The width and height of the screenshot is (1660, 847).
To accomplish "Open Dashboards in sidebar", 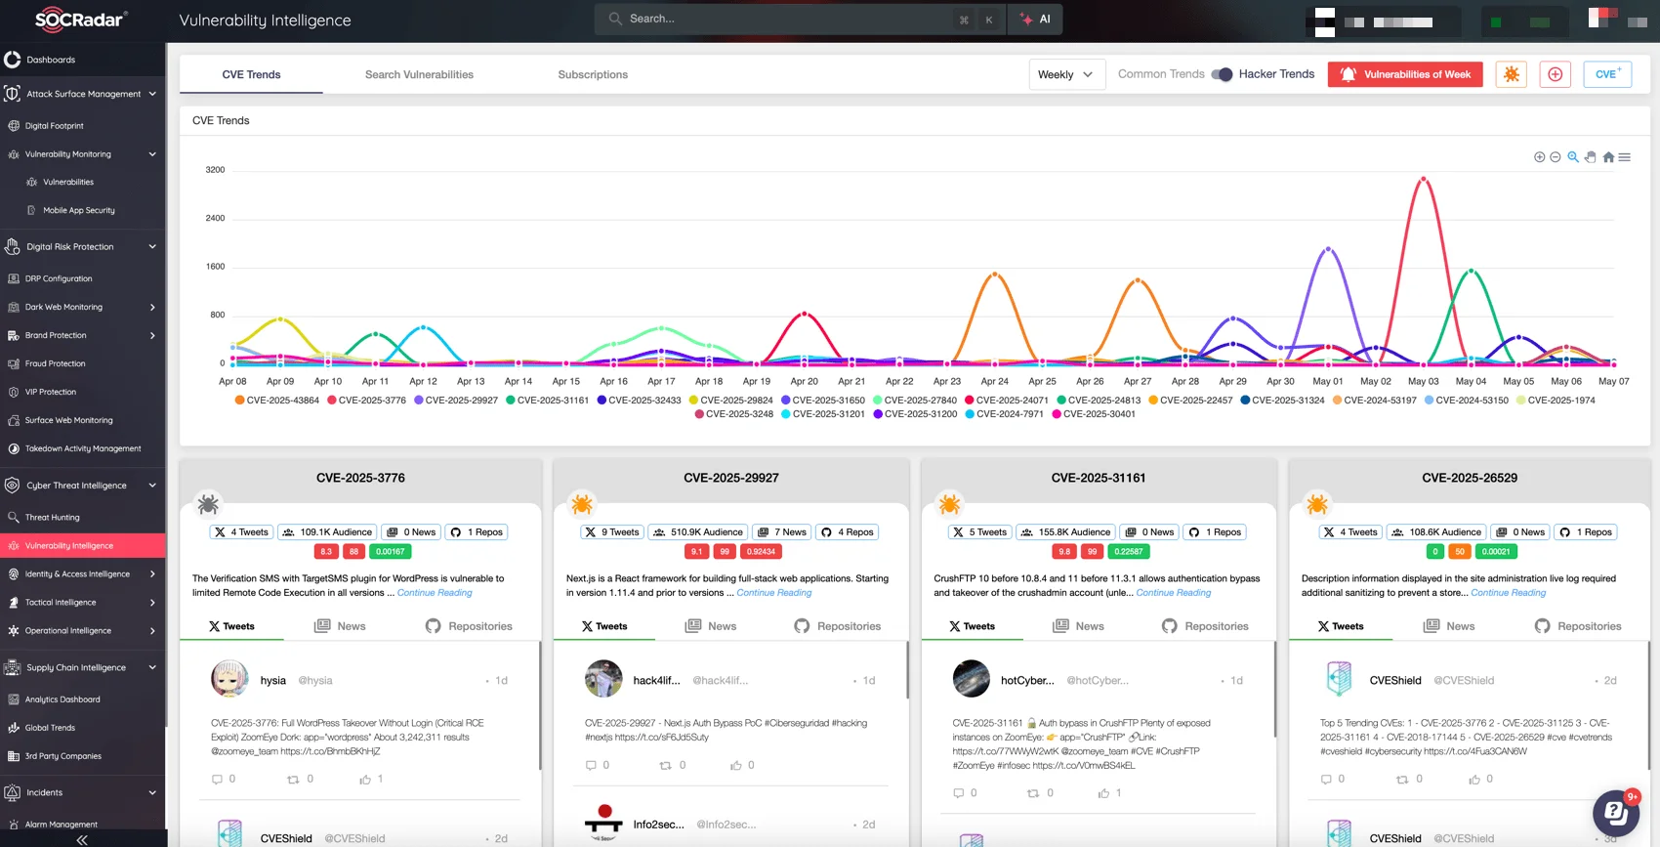I will [x=51, y=61].
